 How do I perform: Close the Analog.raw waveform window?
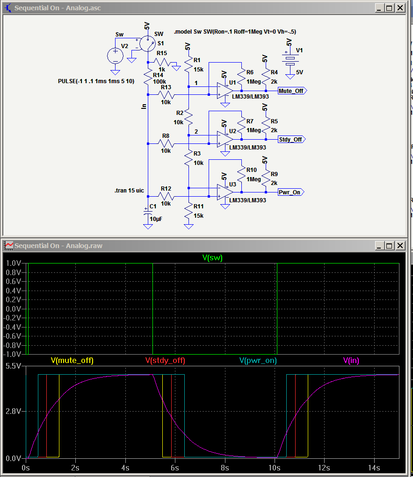tap(400, 246)
